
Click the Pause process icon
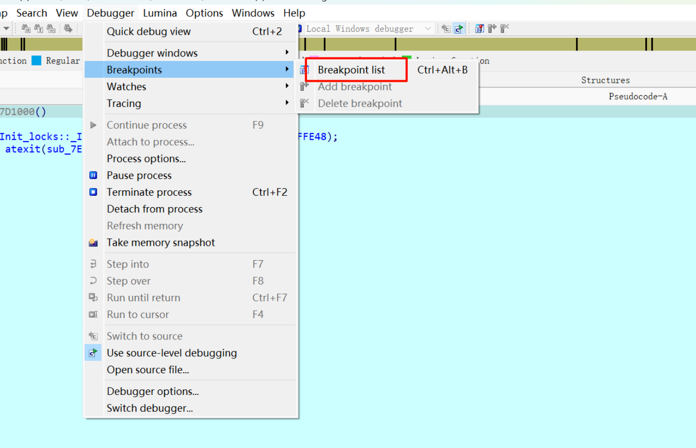click(x=93, y=175)
